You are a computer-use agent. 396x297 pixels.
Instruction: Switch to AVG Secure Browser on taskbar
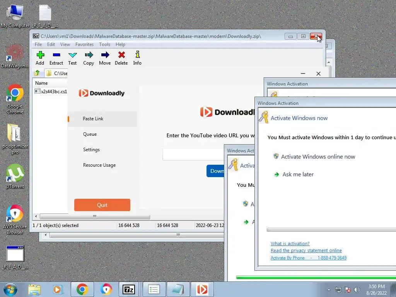tap(106, 289)
